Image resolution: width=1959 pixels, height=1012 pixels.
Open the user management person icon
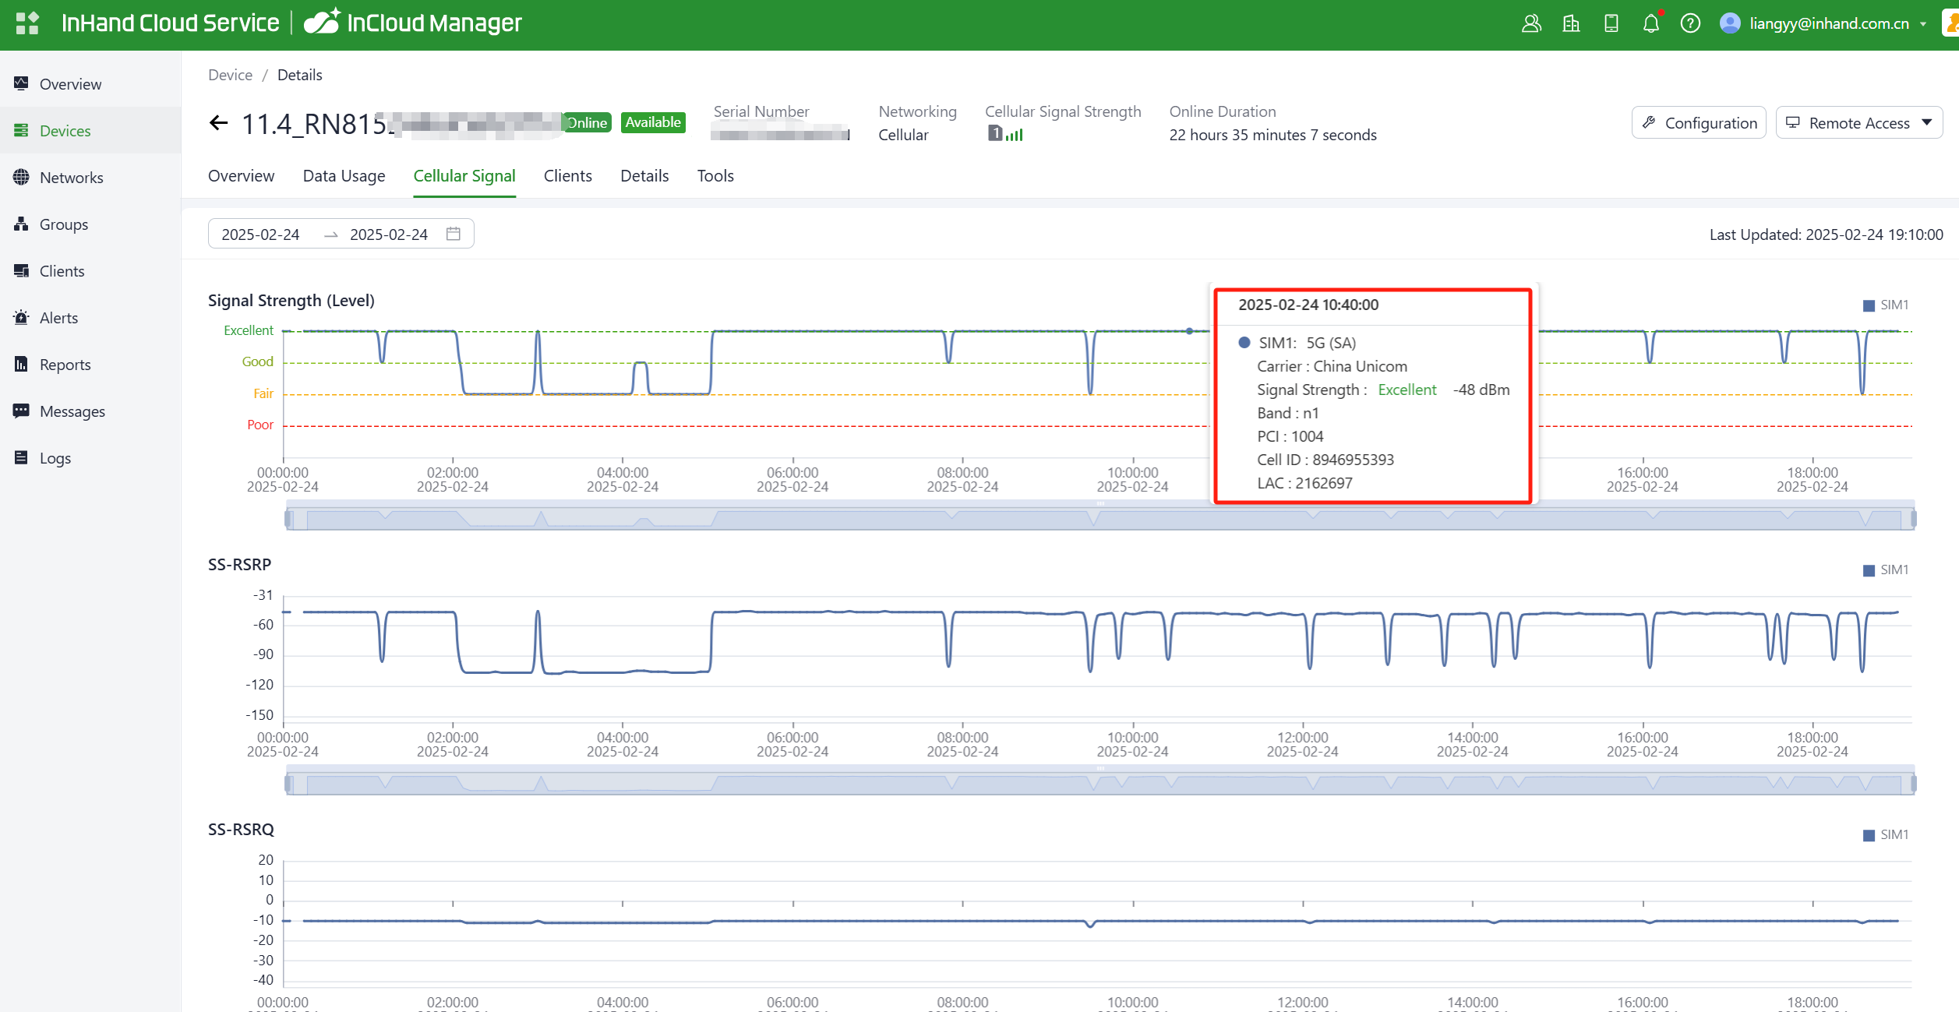(x=1531, y=23)
